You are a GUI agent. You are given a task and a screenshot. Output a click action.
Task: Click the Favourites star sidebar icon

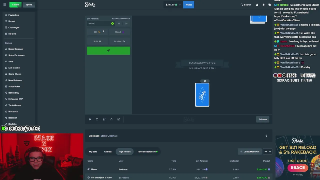pos(6,15)
